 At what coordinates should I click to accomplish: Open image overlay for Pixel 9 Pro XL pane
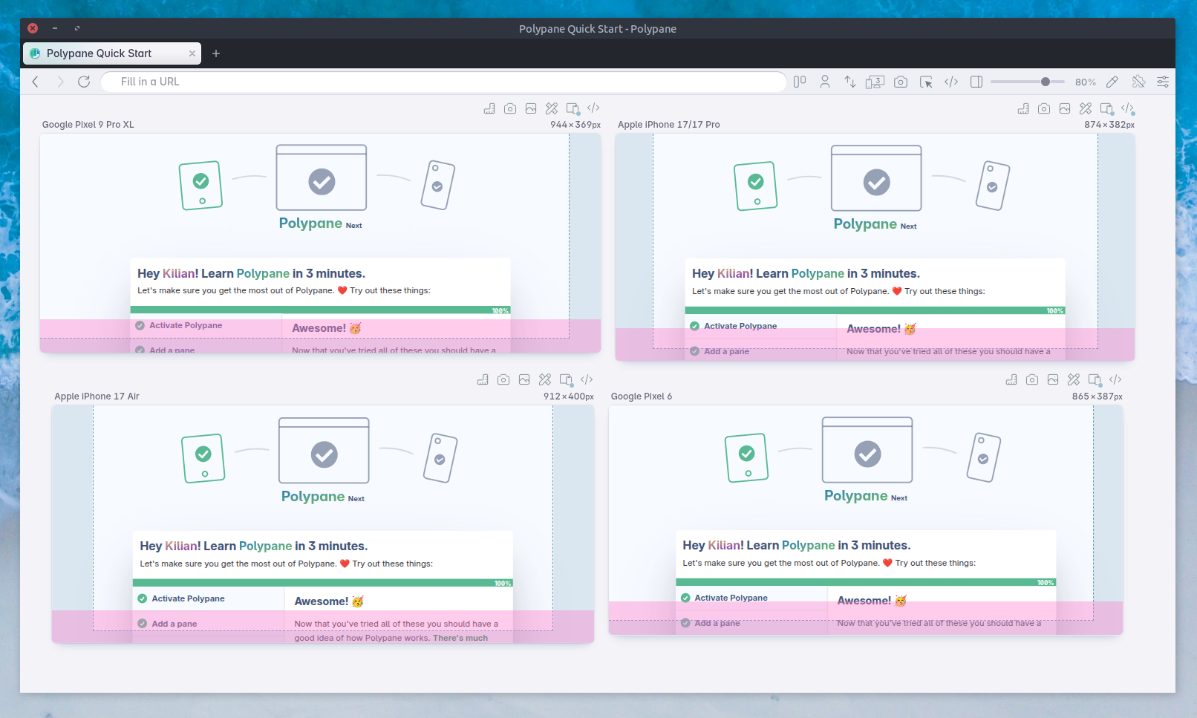pyautogui.click(x=531, y=108)
